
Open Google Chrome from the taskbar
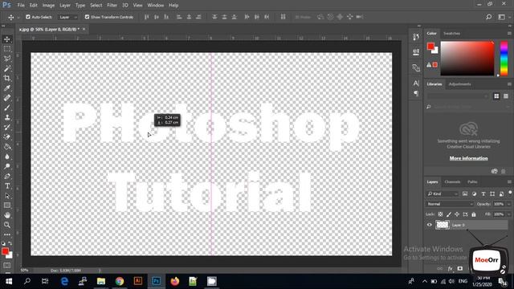click(120, 281)
